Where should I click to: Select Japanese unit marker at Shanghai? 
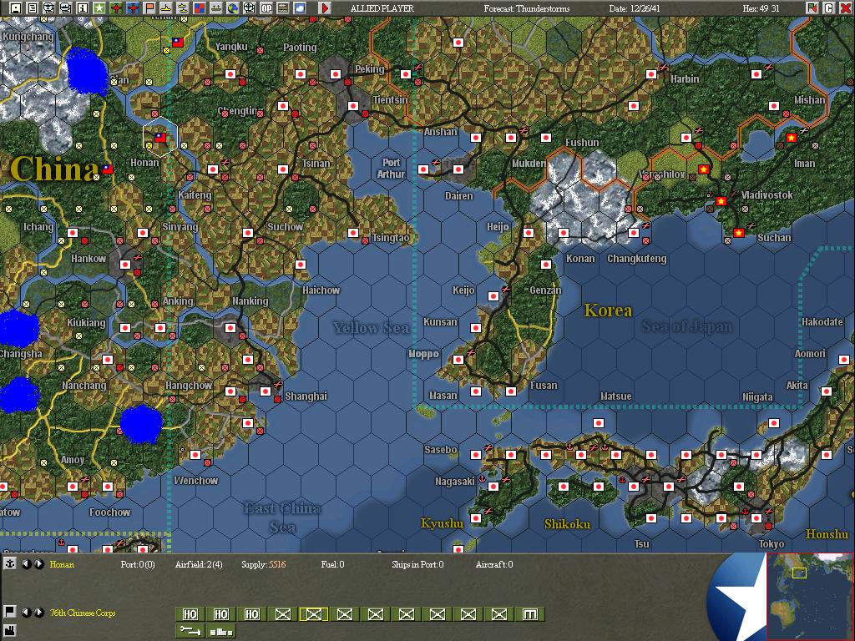pos(266,391)
